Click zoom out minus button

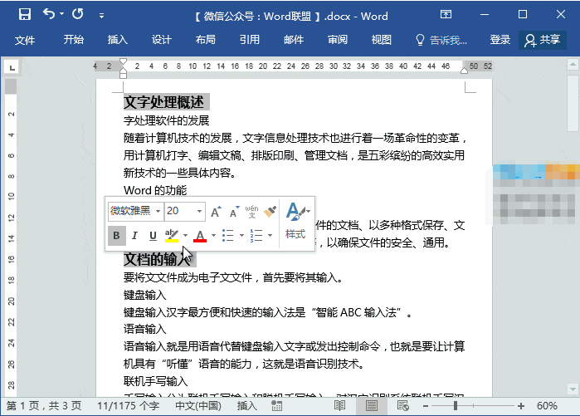click(426, 406)
